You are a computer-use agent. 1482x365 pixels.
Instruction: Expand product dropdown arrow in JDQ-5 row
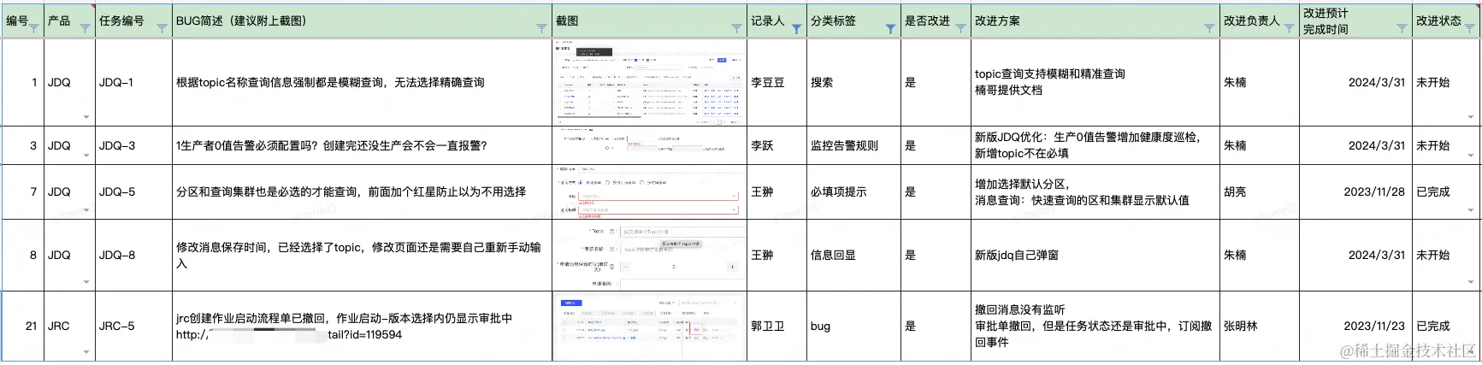86,210
